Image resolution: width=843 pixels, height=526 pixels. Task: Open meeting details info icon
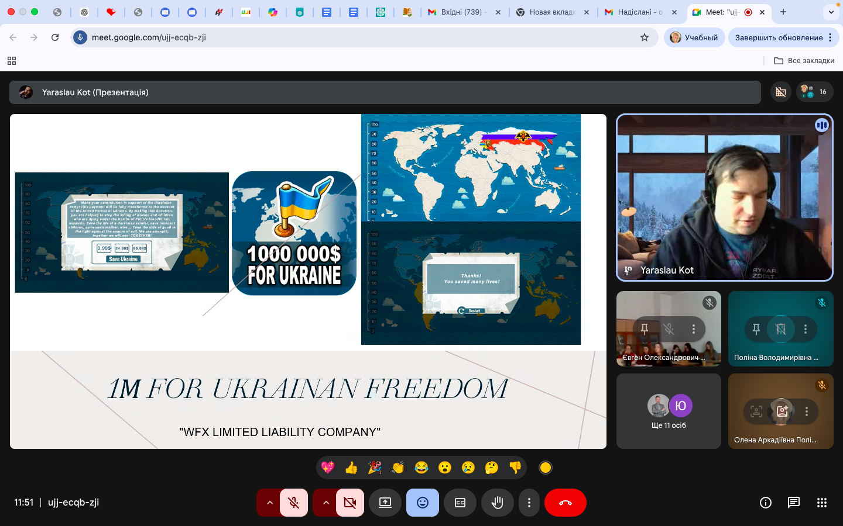[765, 503]
